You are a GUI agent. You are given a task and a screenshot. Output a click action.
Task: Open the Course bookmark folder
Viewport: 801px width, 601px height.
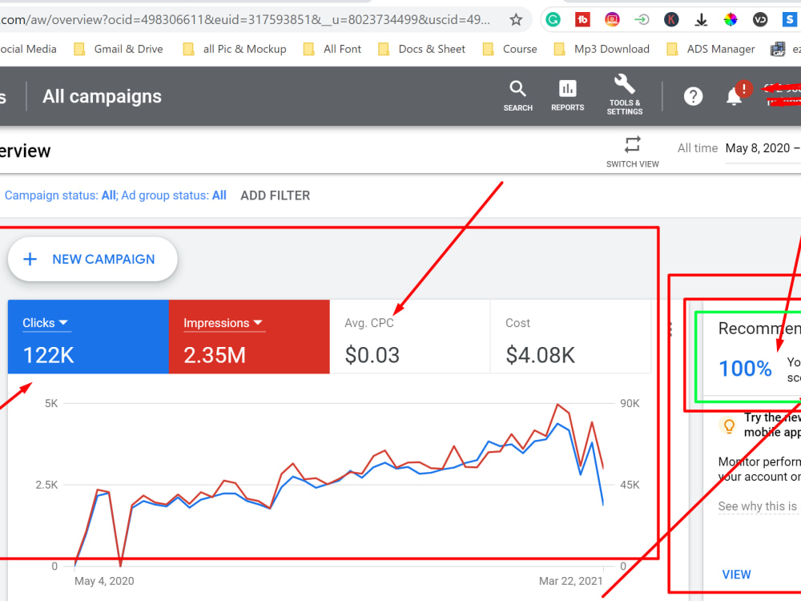click(509, 49)
